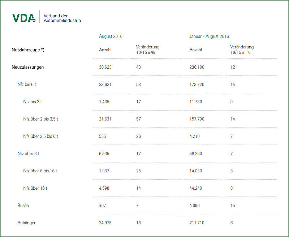Click the 'Nfz bis 6 t' row label
Image resolution: width=289 pixels, height=237 pixels.
(27, 85)
